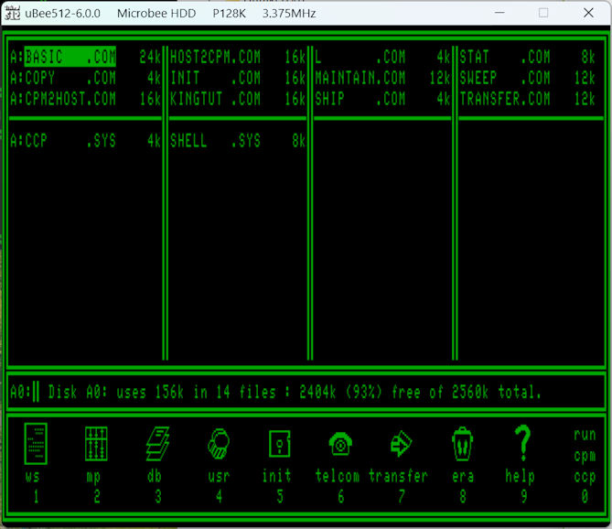Open the telcom telephone icon
The height and width of the screenshot is (529, 612).
coord(340,444)
